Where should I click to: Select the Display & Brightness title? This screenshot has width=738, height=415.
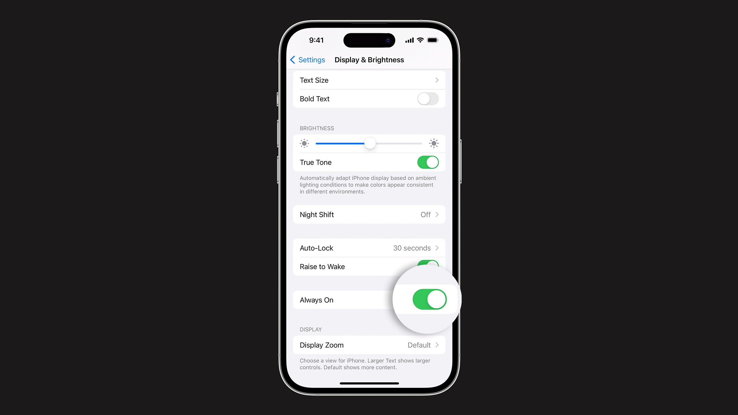click(369, 60)
